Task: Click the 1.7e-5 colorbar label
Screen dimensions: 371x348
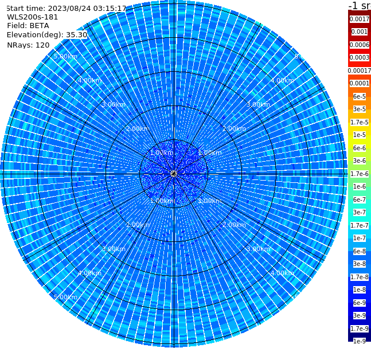Action: click(x=360, y=122)
